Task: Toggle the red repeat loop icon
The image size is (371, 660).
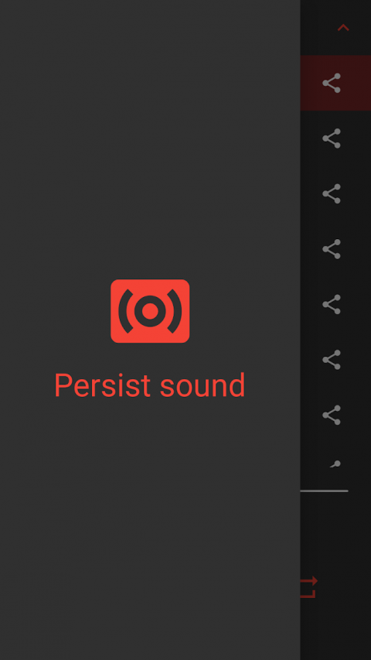Action: point(308,586)
